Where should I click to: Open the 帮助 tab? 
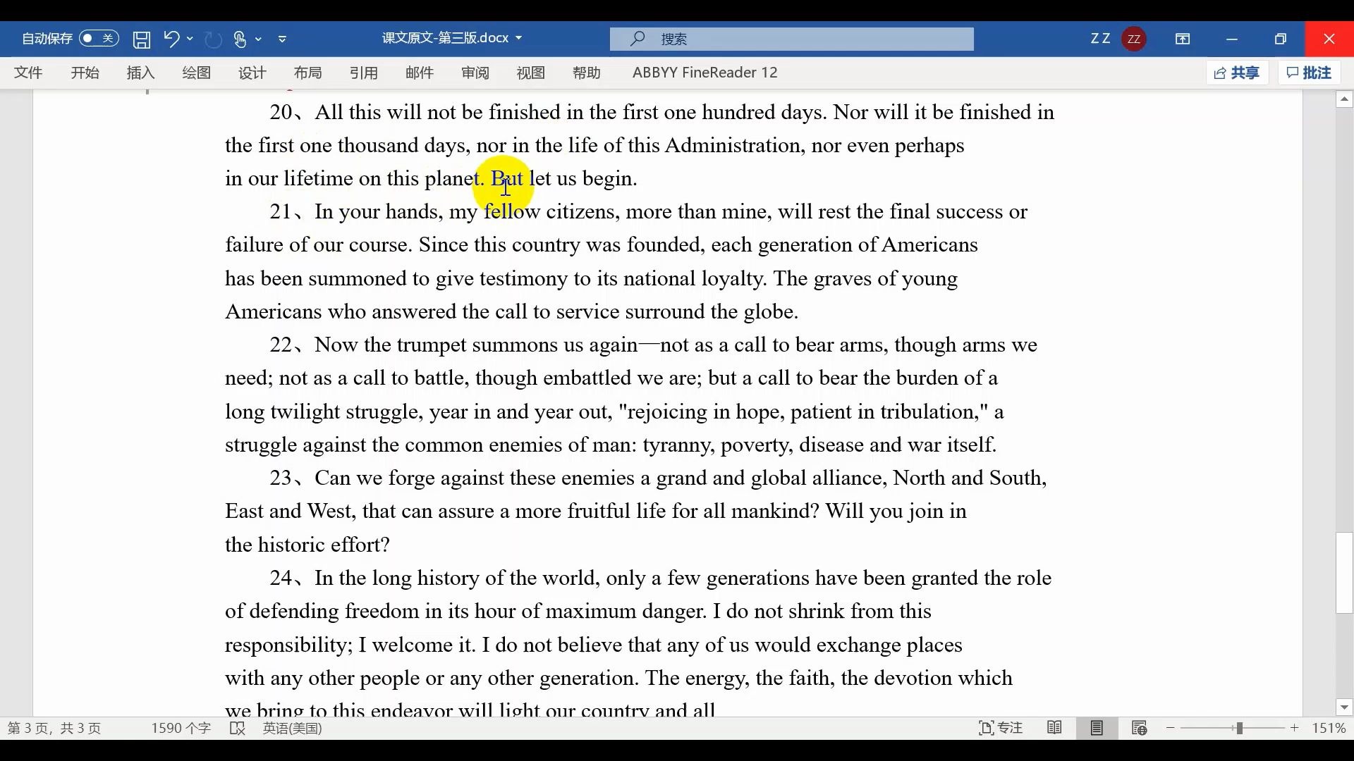(587, 73)
